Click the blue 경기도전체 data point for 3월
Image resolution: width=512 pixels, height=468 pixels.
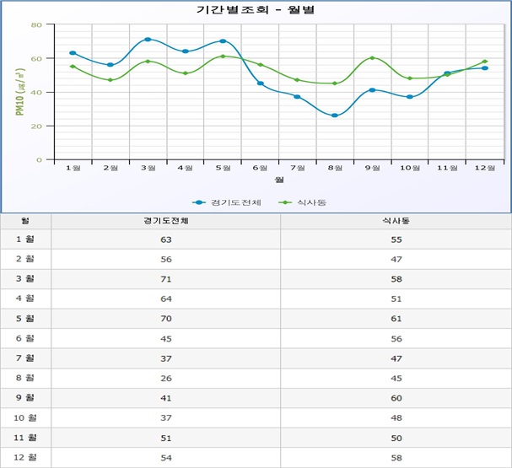click(x=148, y=40)
